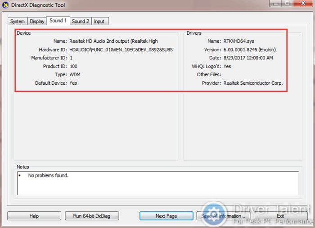Launch Run 64-bit DxDiag
The image size is (315, 228).
coord(92,216)
